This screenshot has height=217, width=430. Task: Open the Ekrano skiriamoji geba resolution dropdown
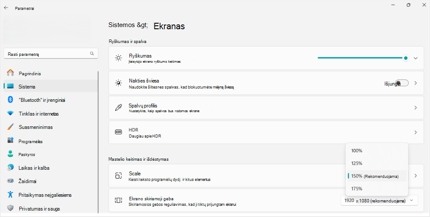379,201
